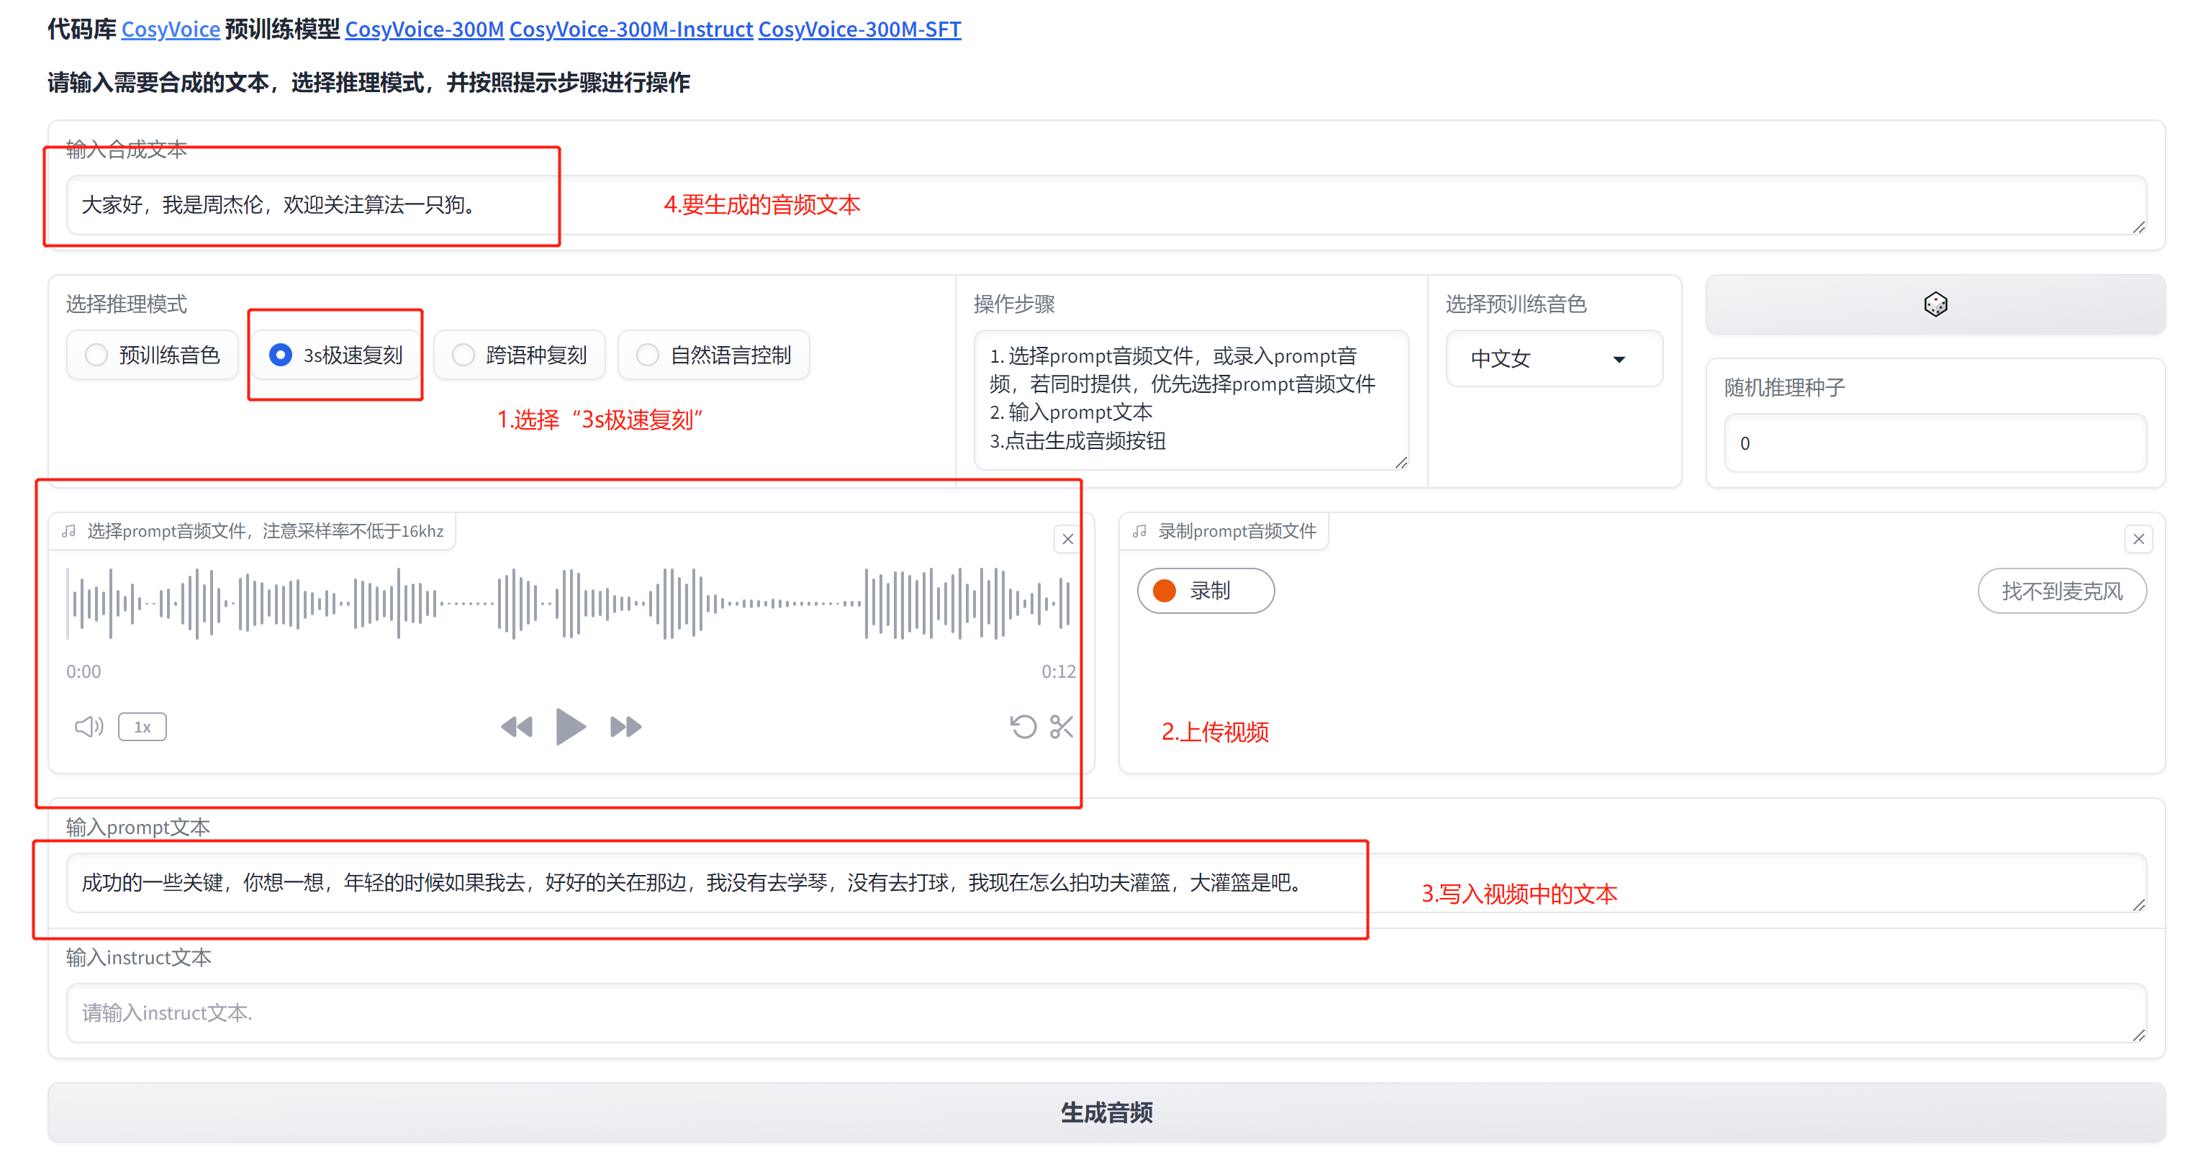This screenshot has height=1165, width=2198.
Task: Select 预训练音色 inference mode
Action: (x=153, y=355)
